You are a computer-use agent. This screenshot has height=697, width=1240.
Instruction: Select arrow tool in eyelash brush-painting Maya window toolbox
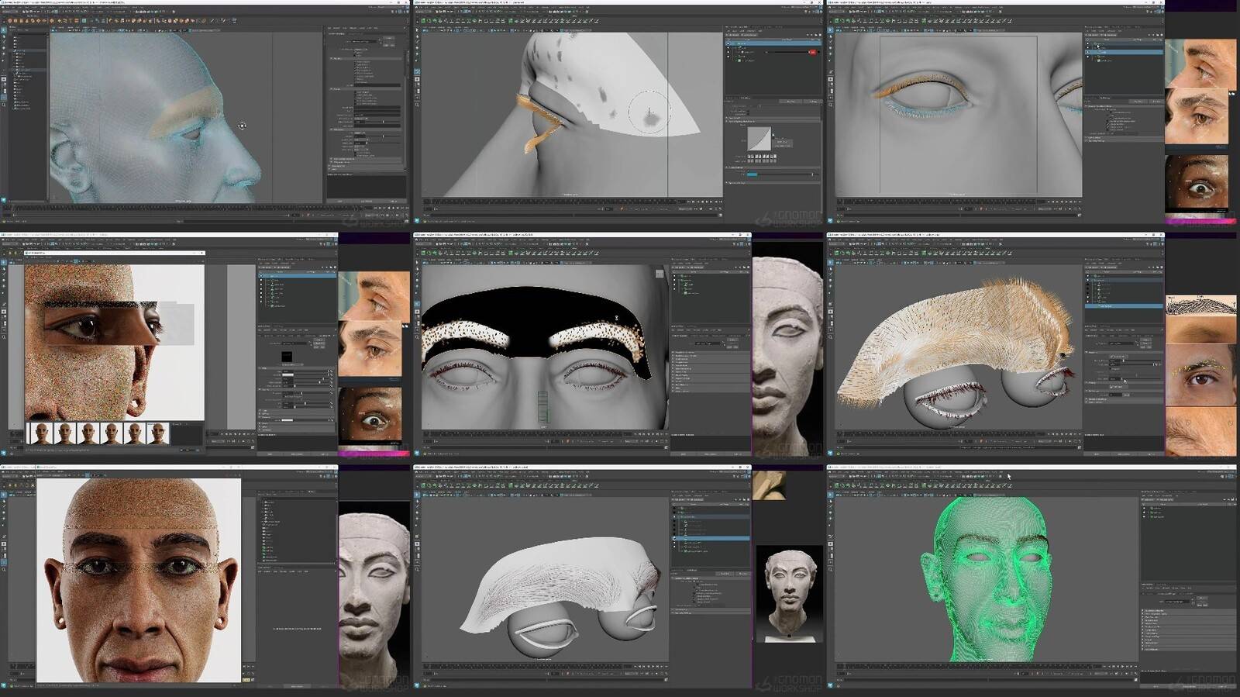(x=417, y=30)
